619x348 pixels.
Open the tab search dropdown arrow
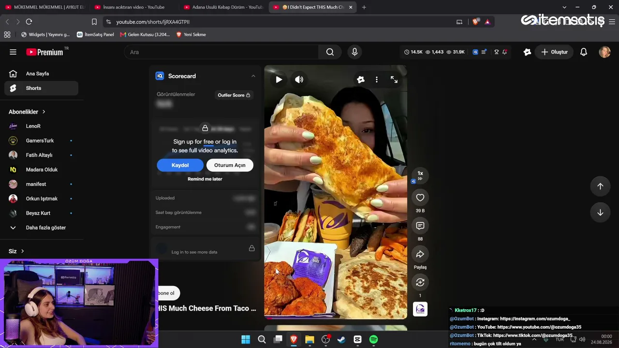(564, 7)
